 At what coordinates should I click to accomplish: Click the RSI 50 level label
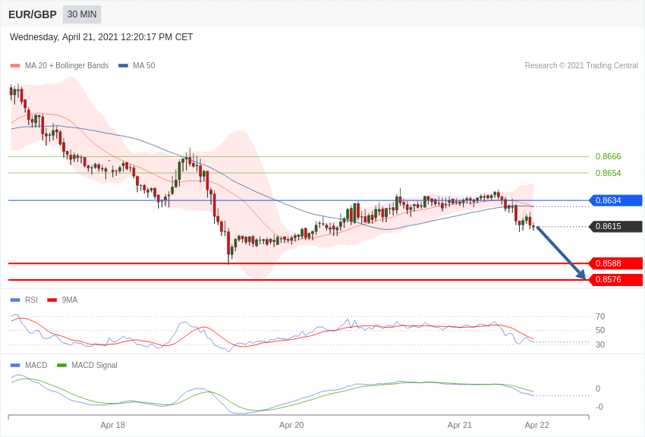[600, 331]
